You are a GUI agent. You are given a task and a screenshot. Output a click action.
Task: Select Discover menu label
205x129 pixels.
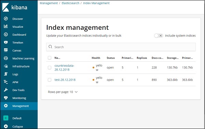point(18,19)
